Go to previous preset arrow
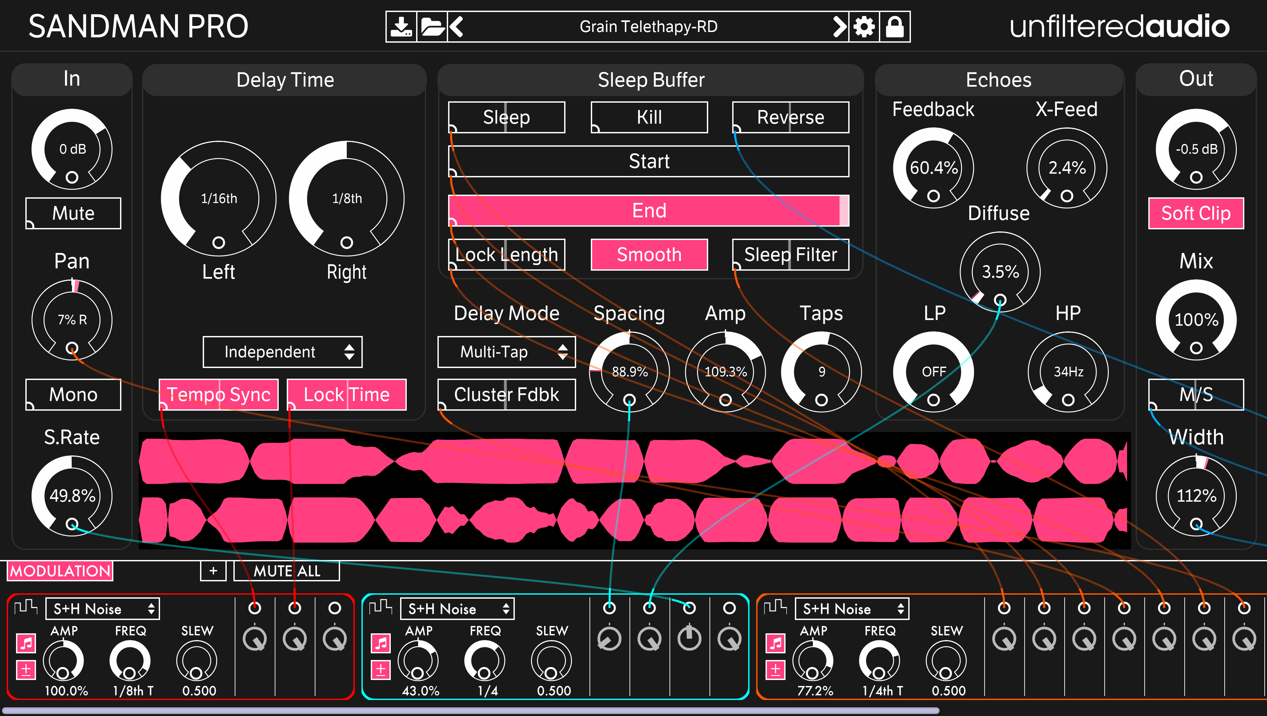 (x=457, y=27)
